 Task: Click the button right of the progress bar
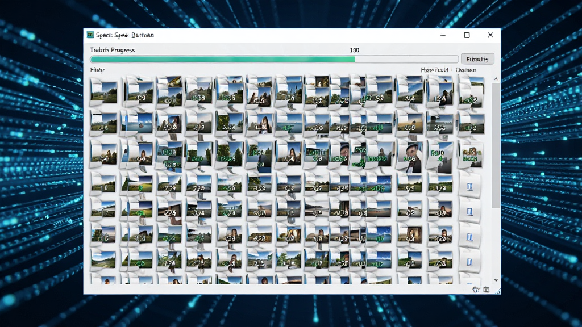477,59
